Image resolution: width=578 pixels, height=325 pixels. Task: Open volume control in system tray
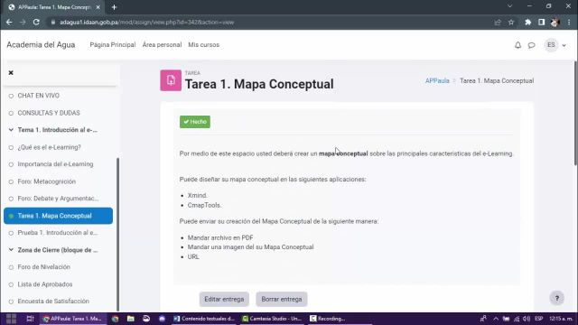[527, 319]
